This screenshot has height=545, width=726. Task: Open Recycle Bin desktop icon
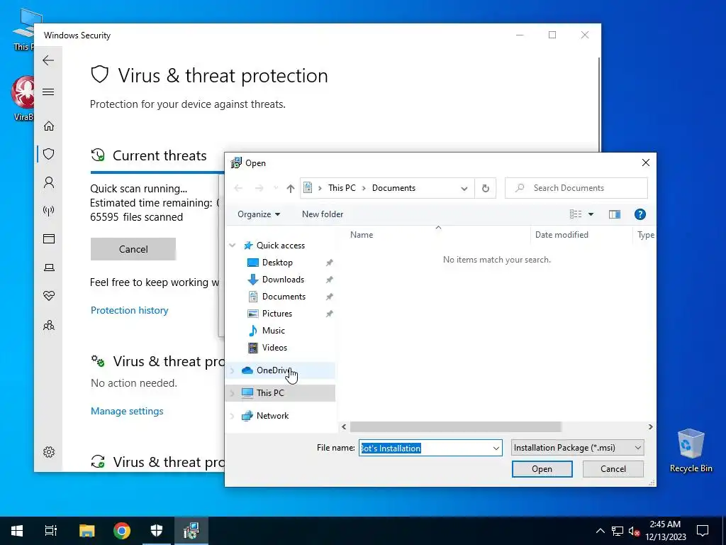coord(691,451)
